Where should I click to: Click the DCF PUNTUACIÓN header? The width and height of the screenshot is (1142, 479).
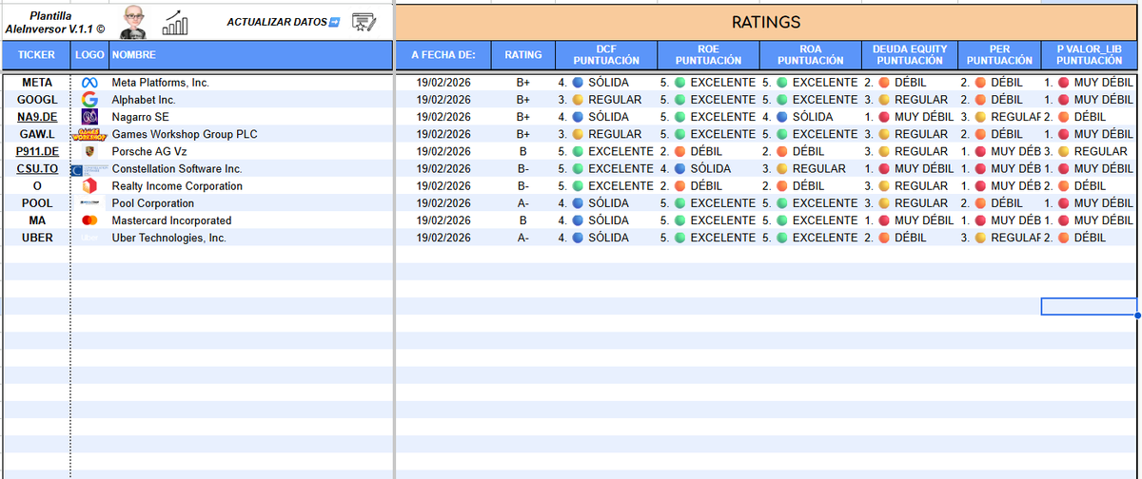point(606,55)
